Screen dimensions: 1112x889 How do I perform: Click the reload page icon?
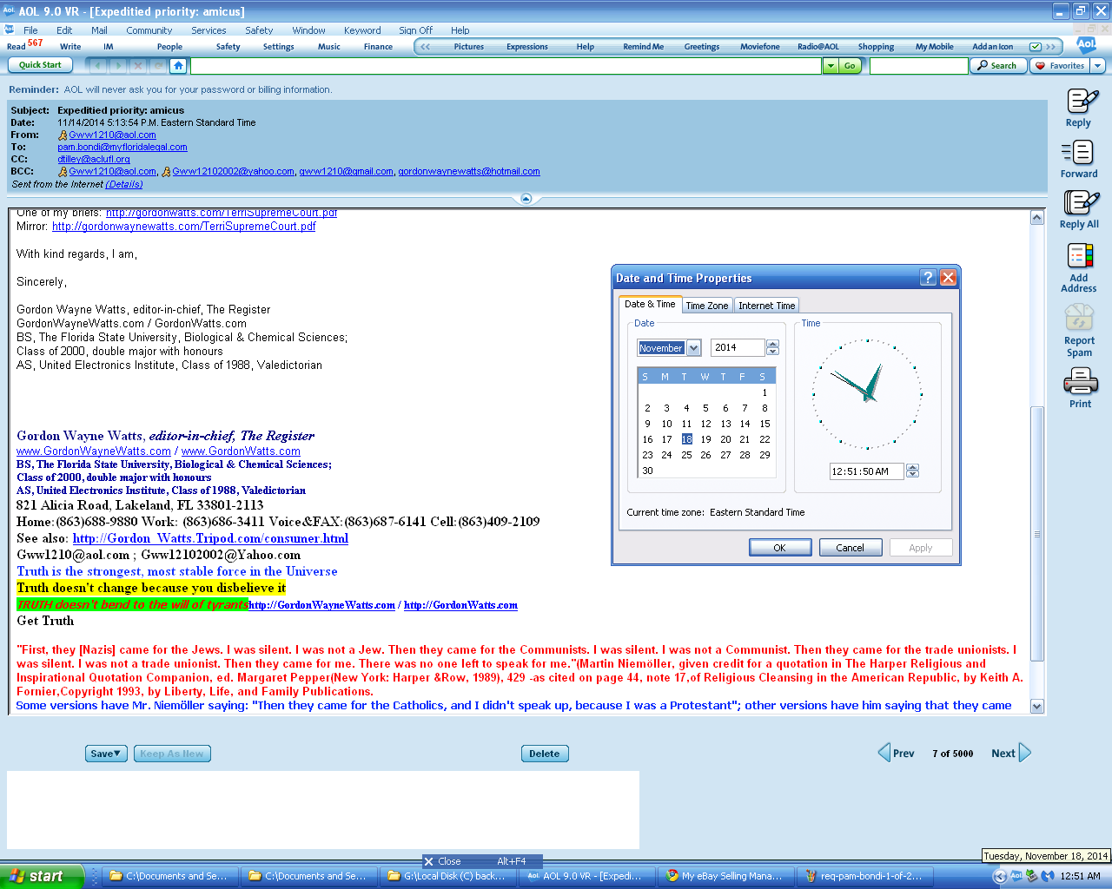158,65
